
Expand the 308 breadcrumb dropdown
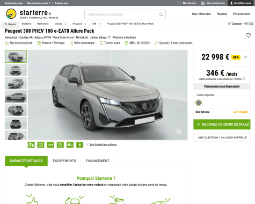[x=100, y=24]
